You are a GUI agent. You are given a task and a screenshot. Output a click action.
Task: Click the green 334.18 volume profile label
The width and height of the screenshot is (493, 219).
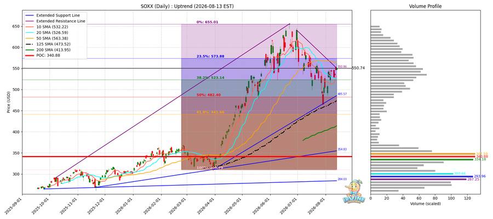[479, 159]
